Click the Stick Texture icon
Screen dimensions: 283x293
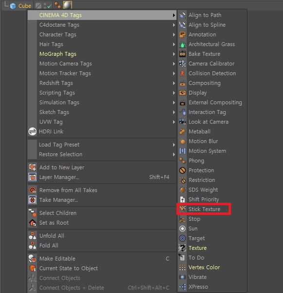pyautogui.click(x=182, y=209)
